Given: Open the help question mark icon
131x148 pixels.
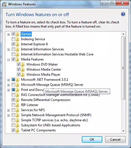Looking at the screenshot, I should (x=123, y=14).
